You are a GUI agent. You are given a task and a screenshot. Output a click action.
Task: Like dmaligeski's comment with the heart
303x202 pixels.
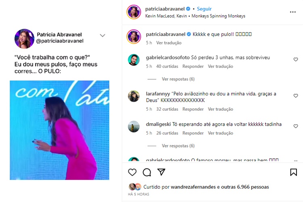(x=296, y=126)
